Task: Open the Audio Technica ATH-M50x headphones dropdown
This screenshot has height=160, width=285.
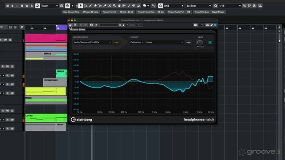Action: pyautogui.click(x=93, y=43)
